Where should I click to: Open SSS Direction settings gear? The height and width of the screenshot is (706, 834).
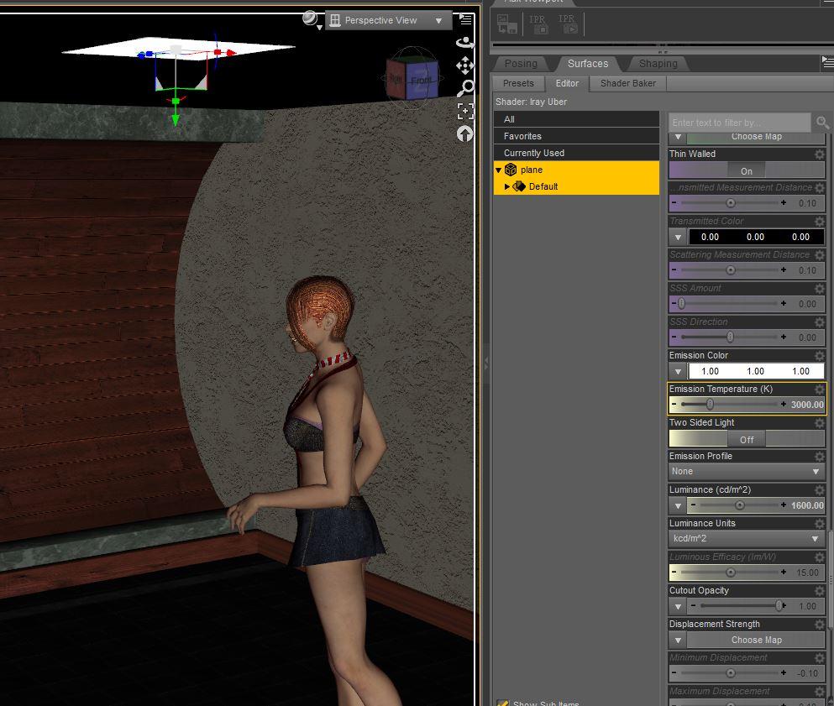tap(820, 322)
